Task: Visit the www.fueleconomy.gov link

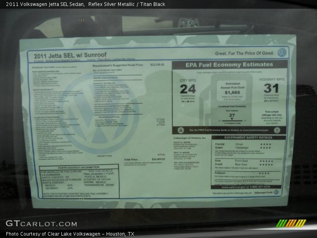Action: coord(256,130)
